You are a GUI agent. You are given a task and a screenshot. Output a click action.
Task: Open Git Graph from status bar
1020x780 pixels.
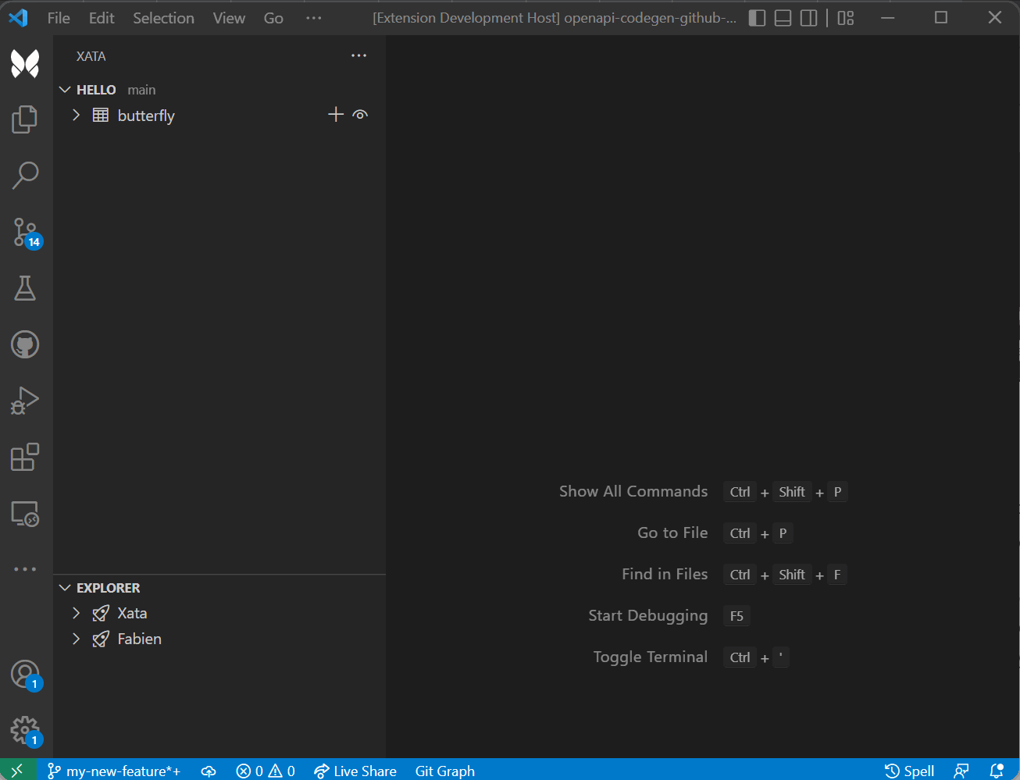click(445, 771)
